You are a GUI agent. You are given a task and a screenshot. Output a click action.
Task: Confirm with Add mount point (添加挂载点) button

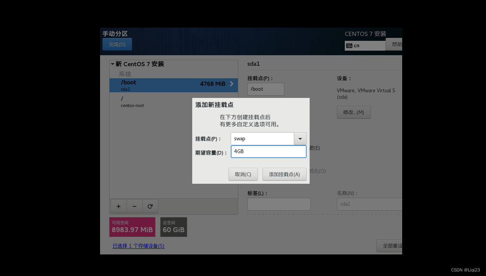pyautogui.click(x=284, y=174)
